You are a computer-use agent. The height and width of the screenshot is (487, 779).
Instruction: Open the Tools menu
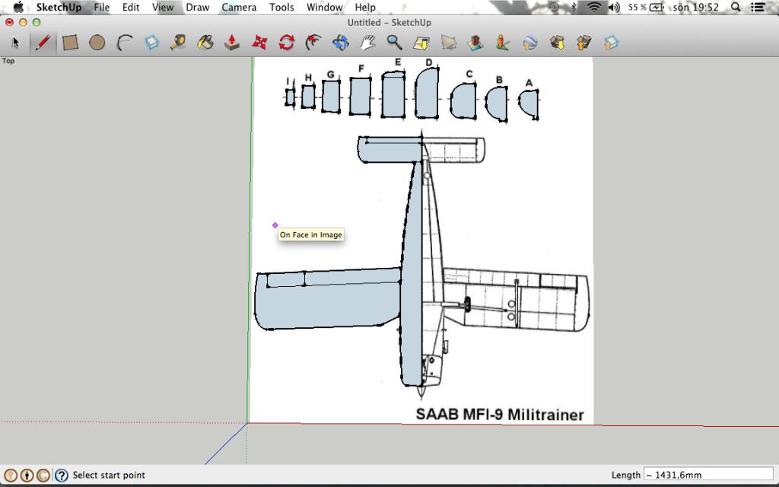coord(281,7)
